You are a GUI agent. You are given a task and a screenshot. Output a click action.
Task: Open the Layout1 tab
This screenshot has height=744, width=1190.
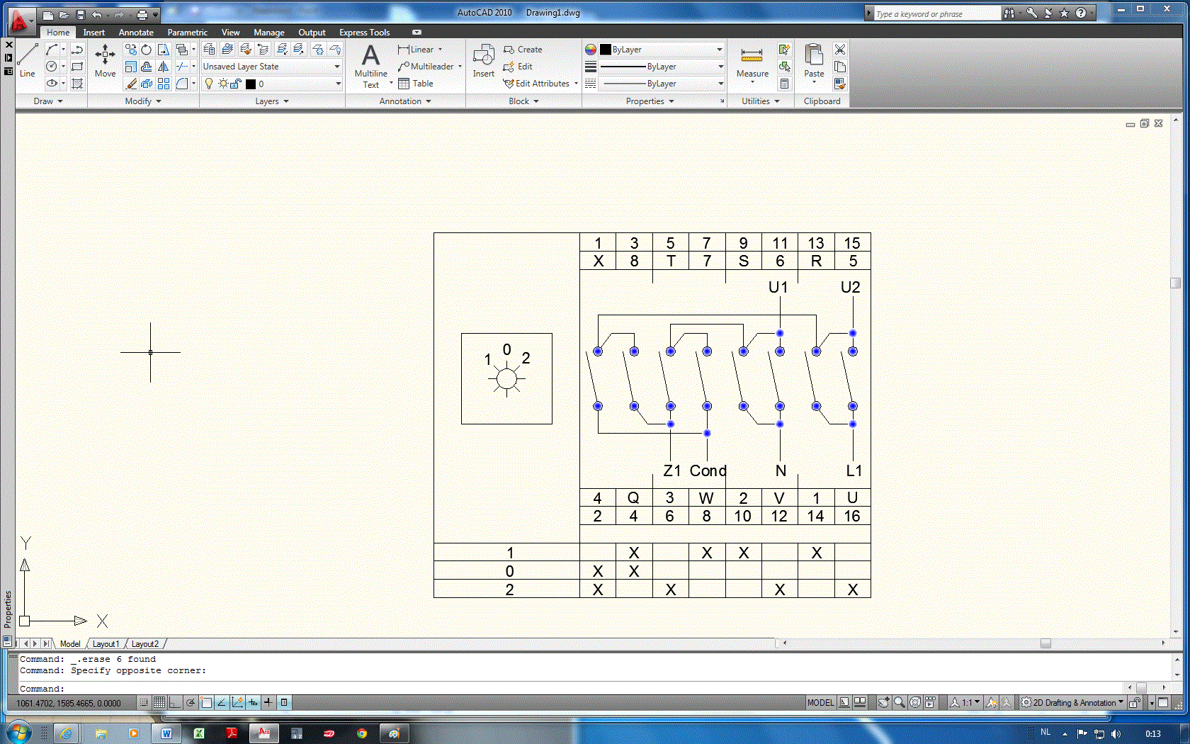tap(106, 644)
